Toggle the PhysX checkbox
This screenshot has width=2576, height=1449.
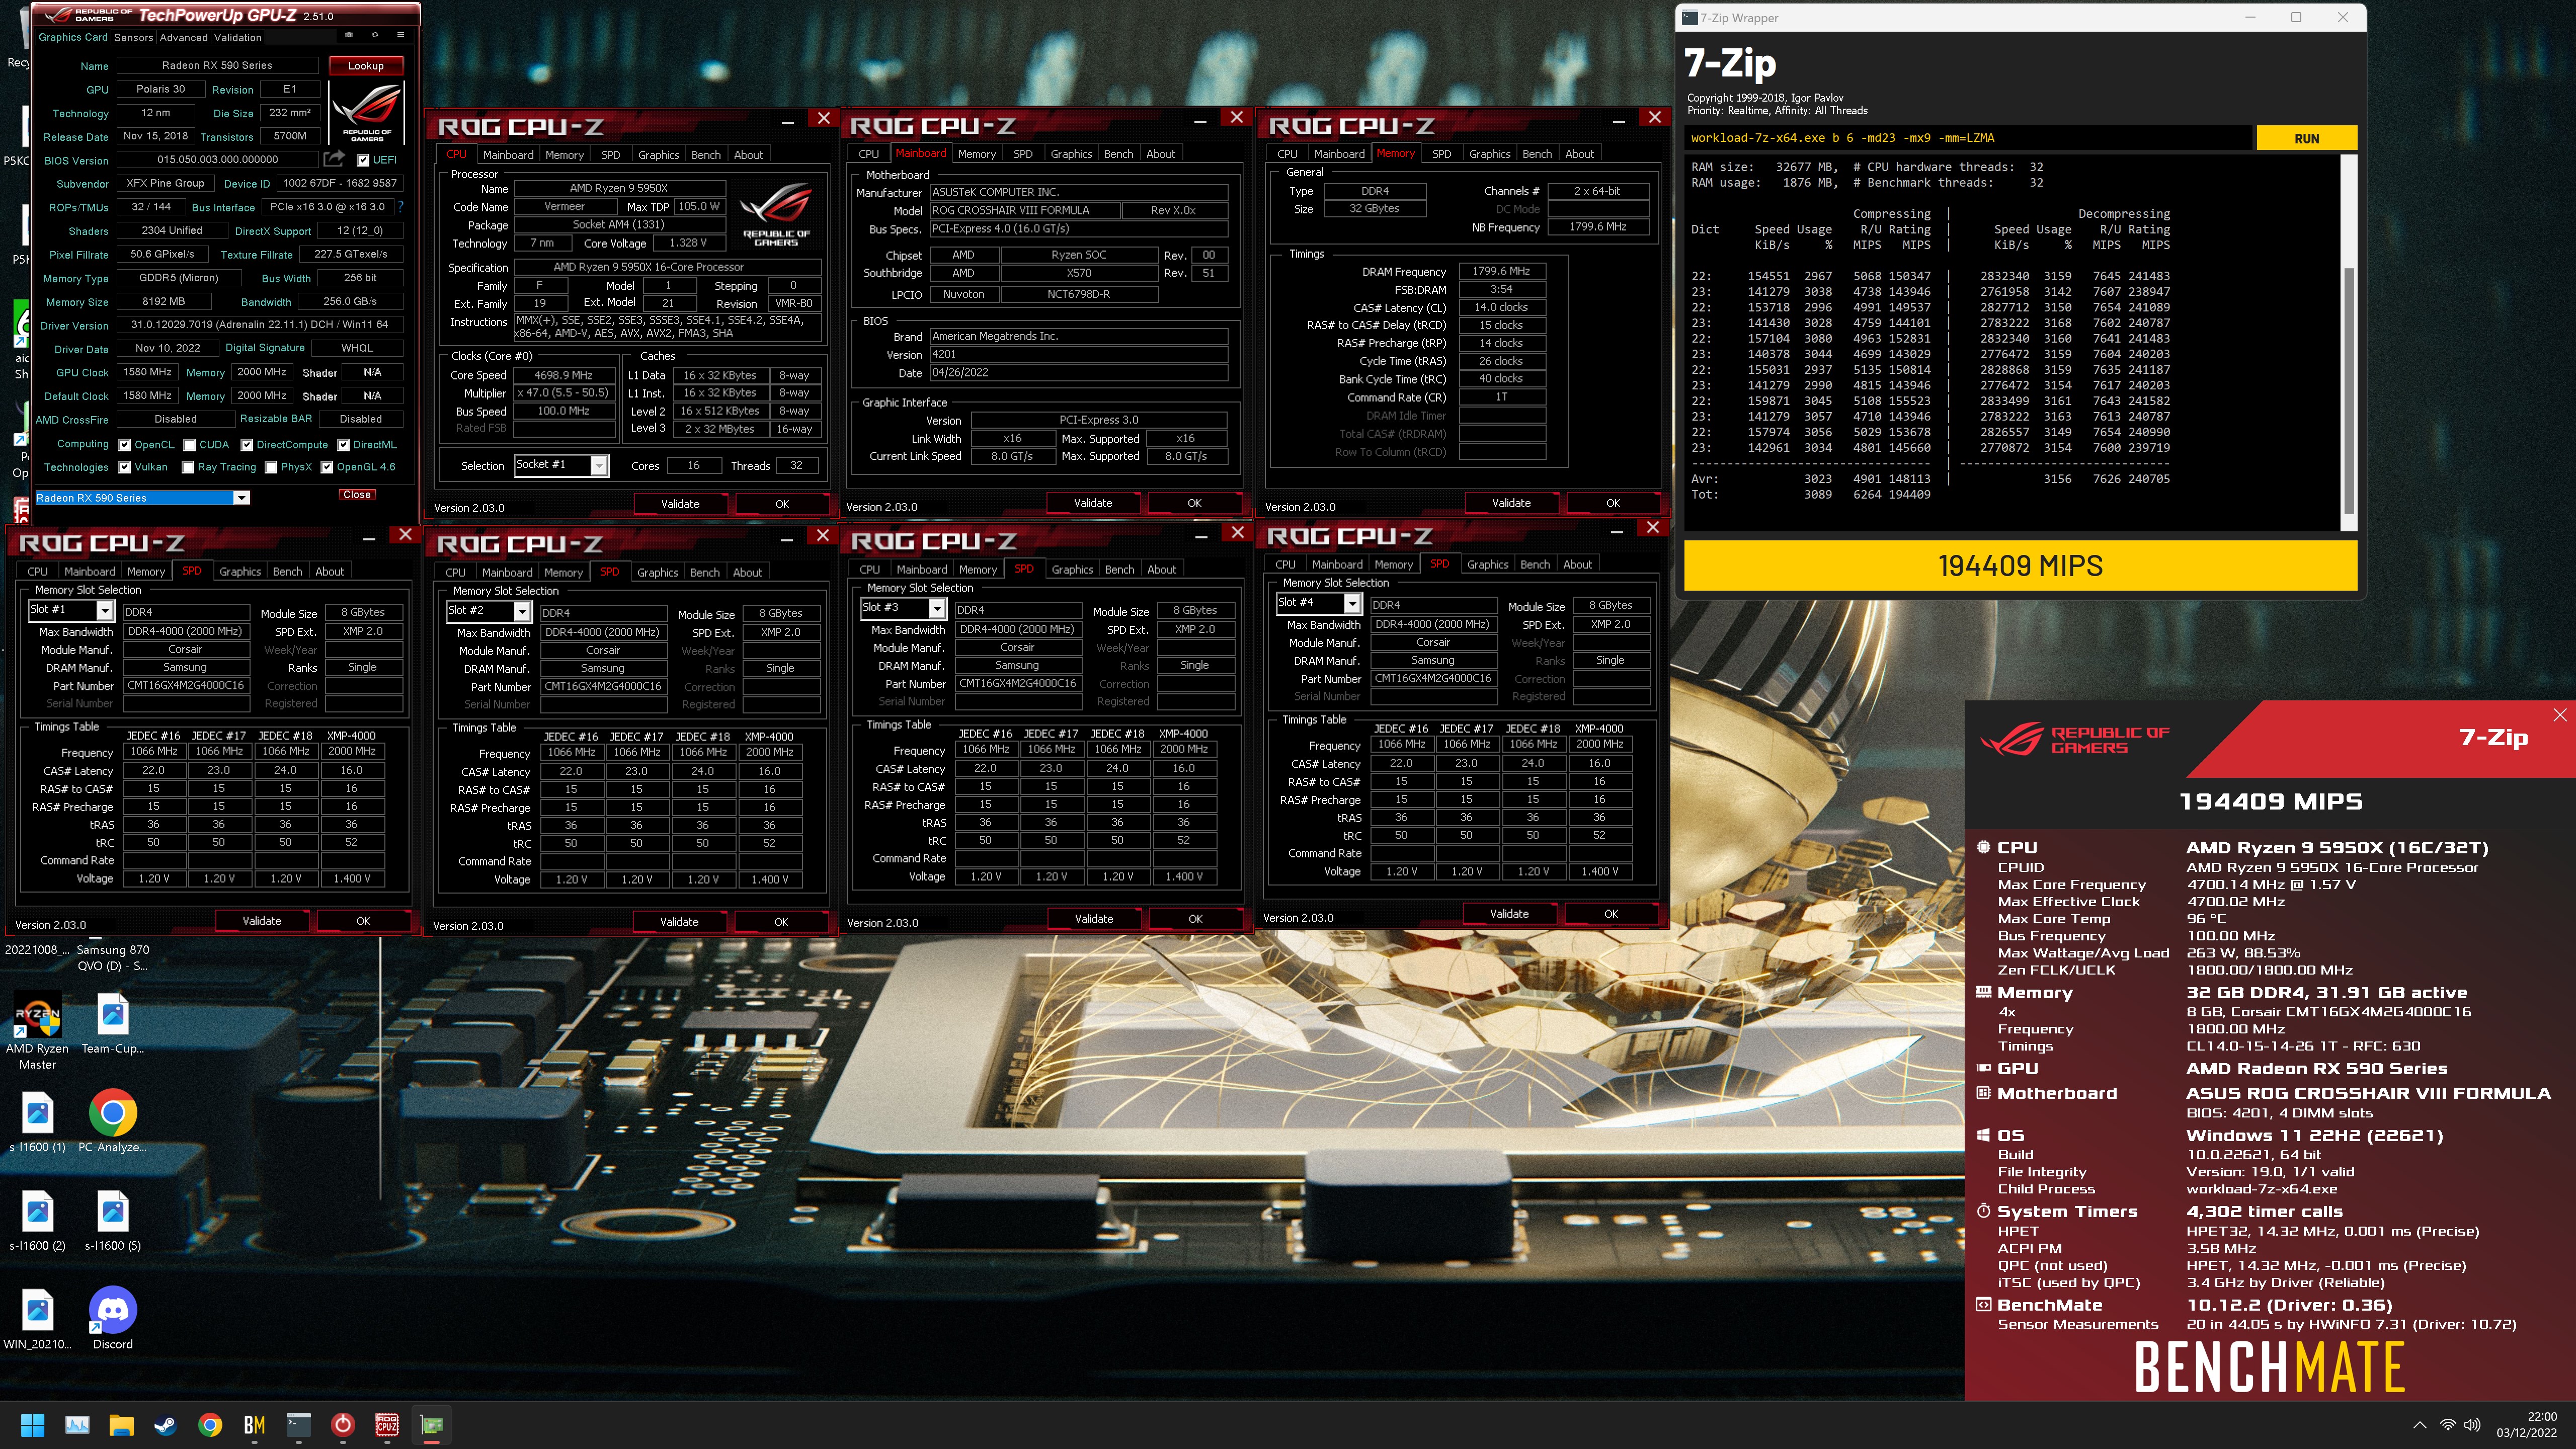coord(270,467)
